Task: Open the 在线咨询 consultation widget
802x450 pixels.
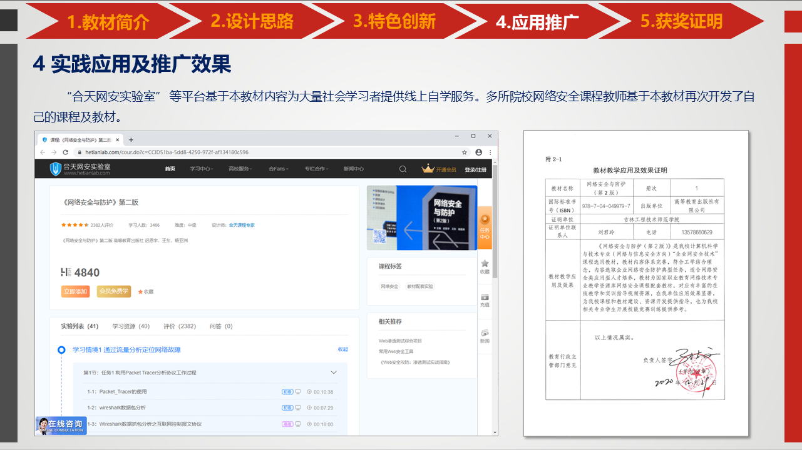Action: click(60, 426)
